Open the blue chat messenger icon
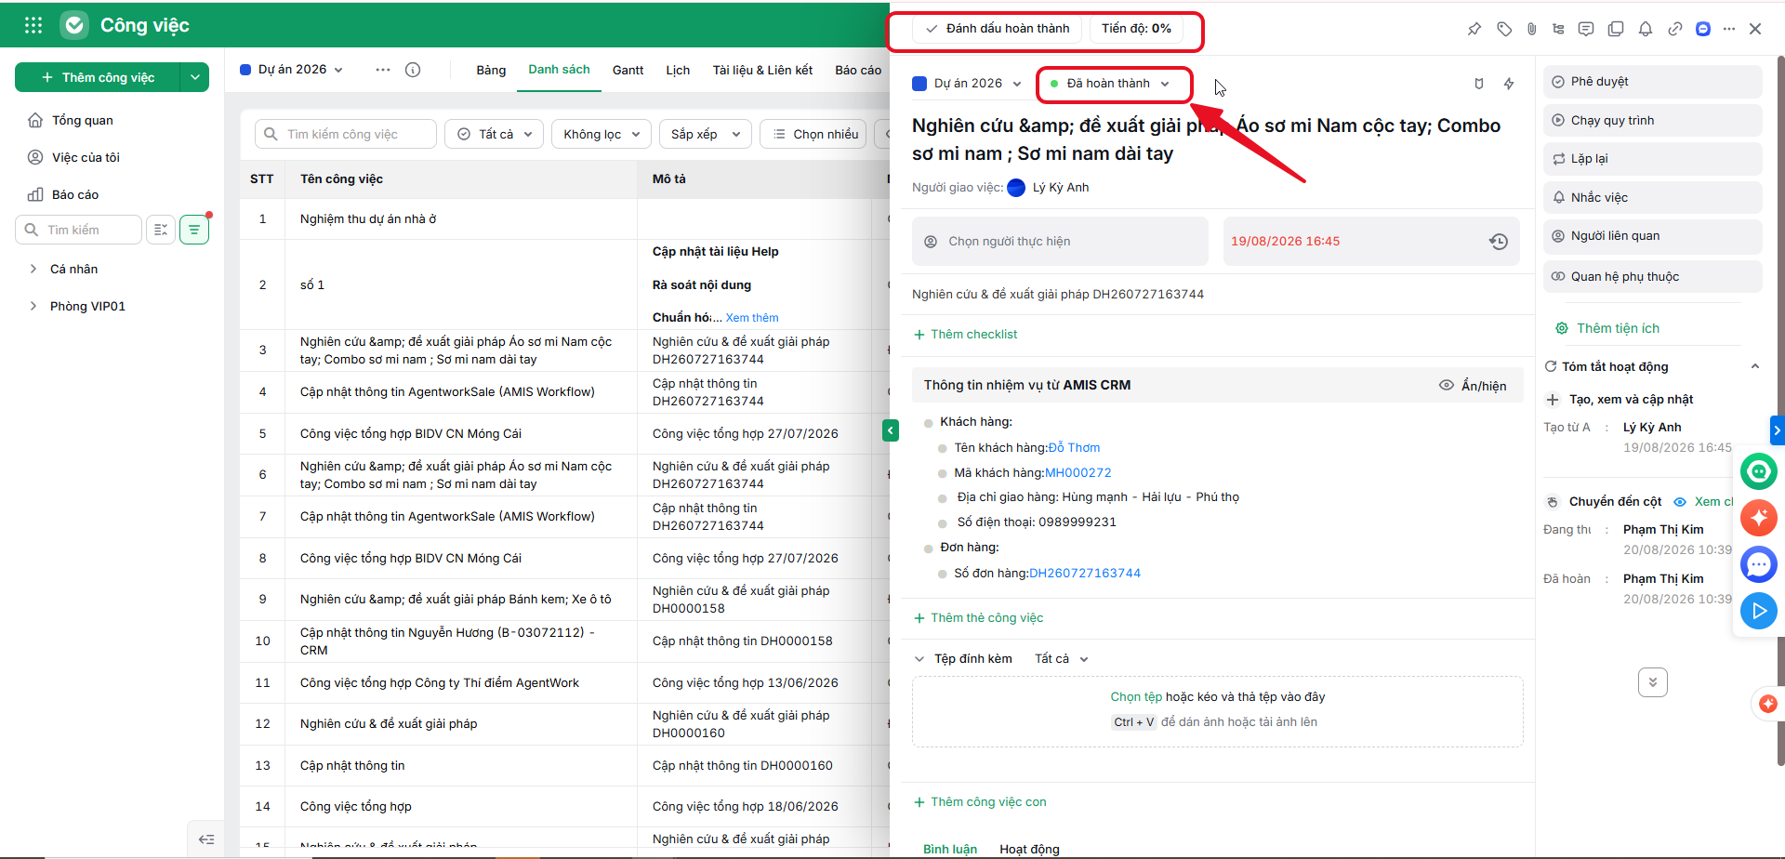This screenshot has height=859, width=1785. 1703,29
